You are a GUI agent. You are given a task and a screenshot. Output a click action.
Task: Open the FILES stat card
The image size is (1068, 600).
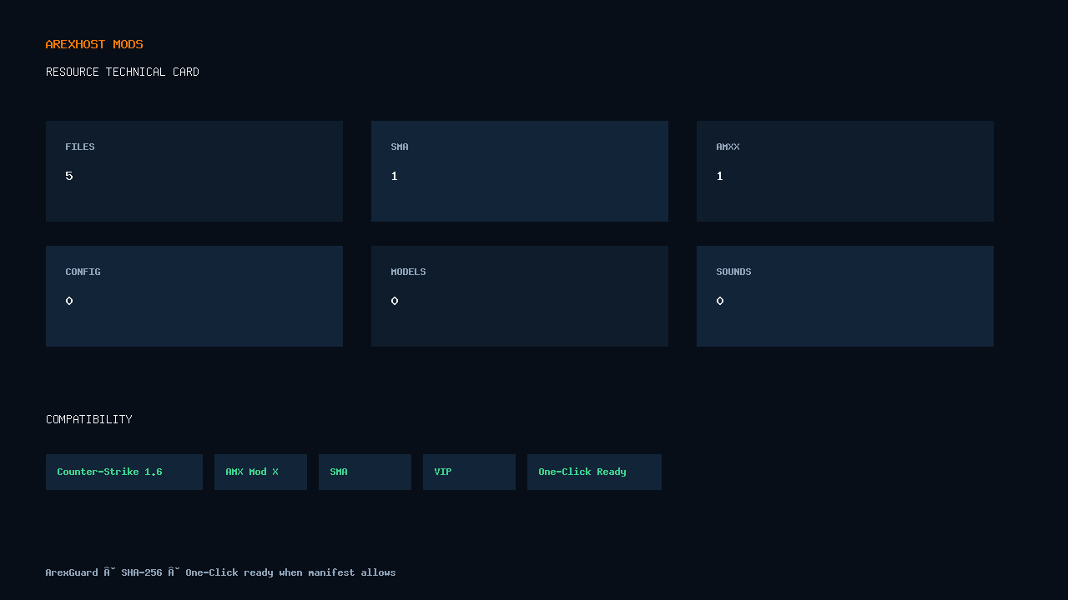(194, 171)
